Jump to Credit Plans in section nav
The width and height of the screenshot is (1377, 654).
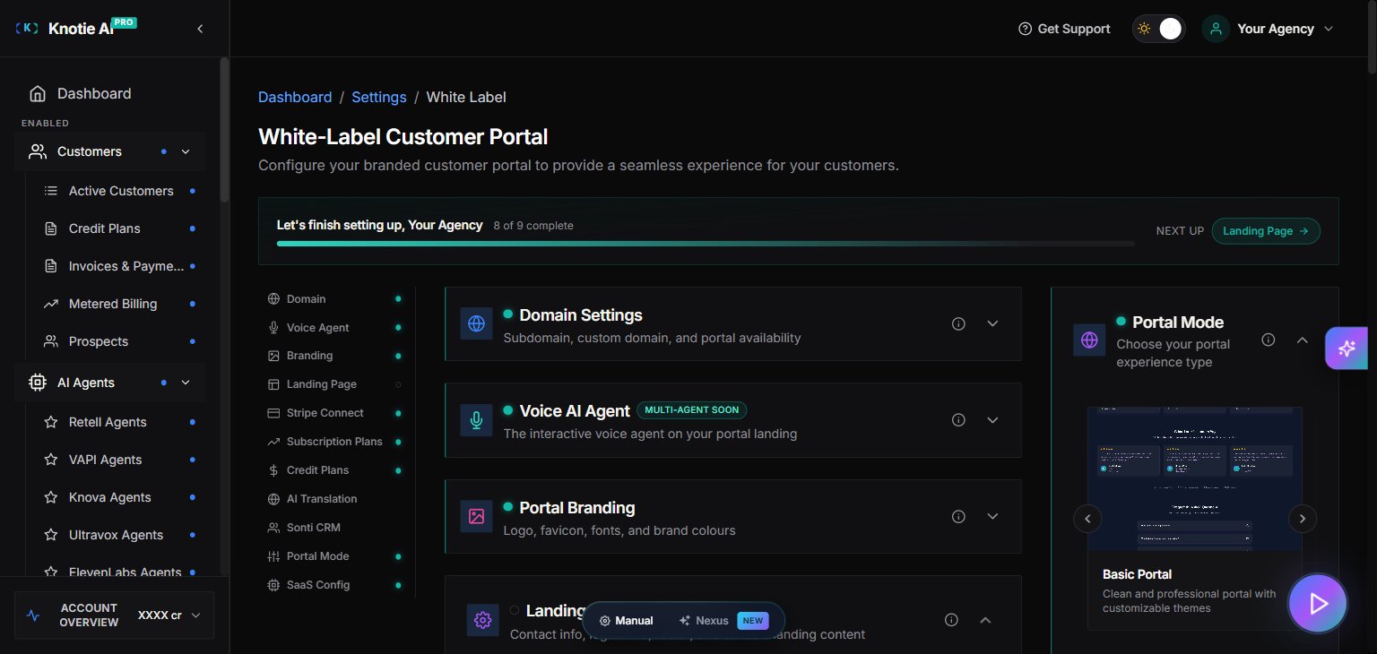tap(334, 470)
